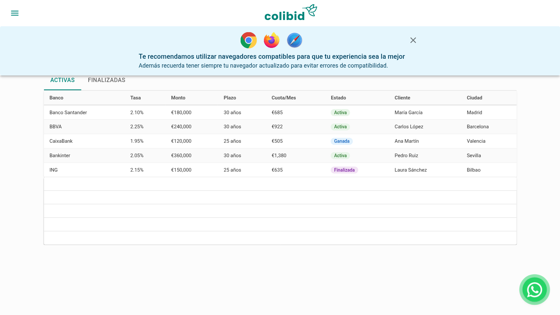Screen dimensions: 560x315
Task: Click the 2.15% rate cell
Action: 137,170
